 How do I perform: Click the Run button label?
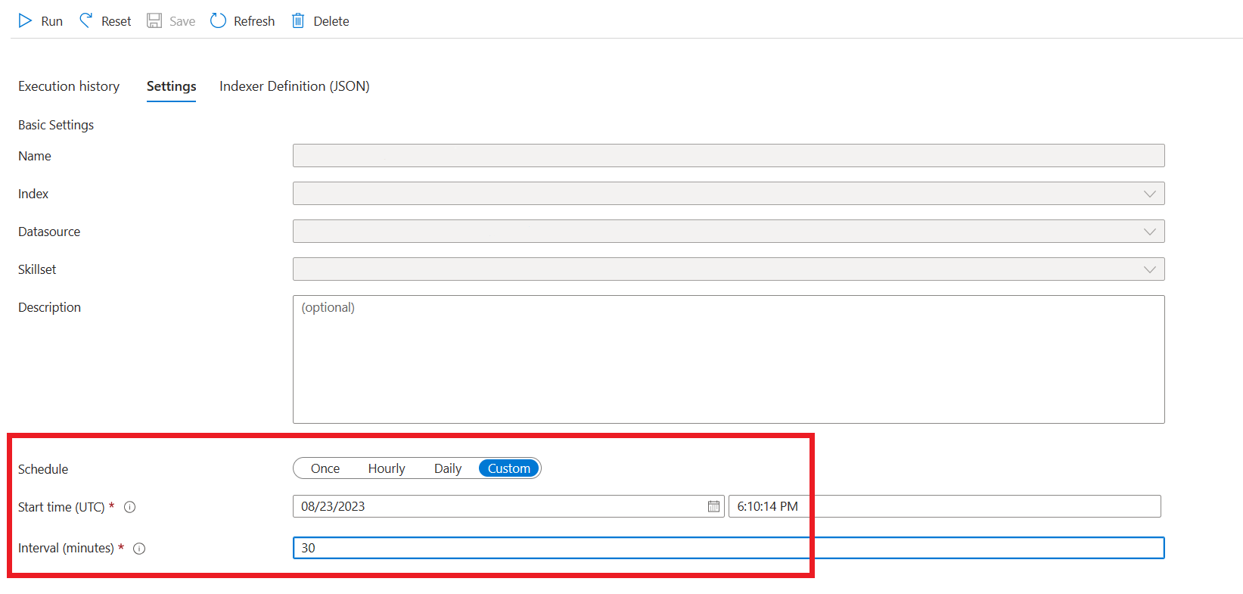point(52,21)
